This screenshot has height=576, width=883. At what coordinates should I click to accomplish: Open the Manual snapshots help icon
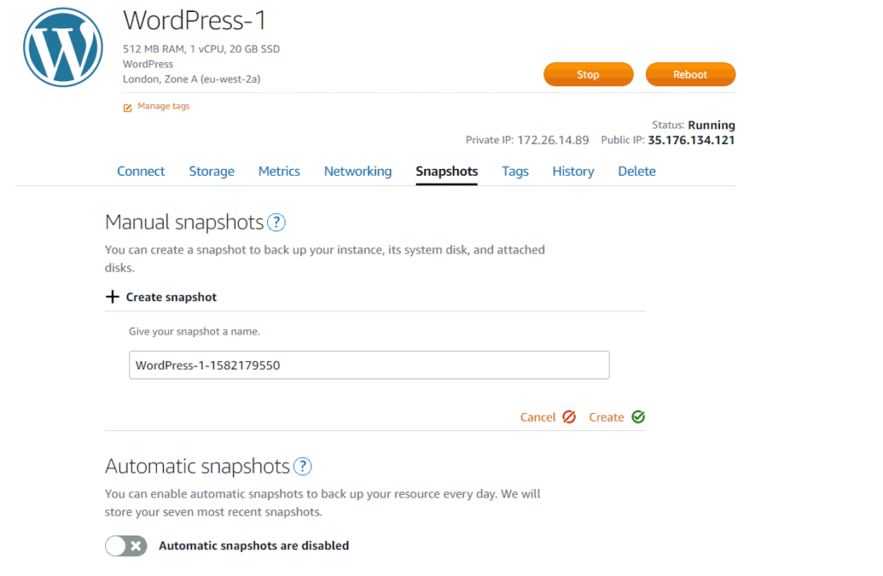tap(276, 222)
